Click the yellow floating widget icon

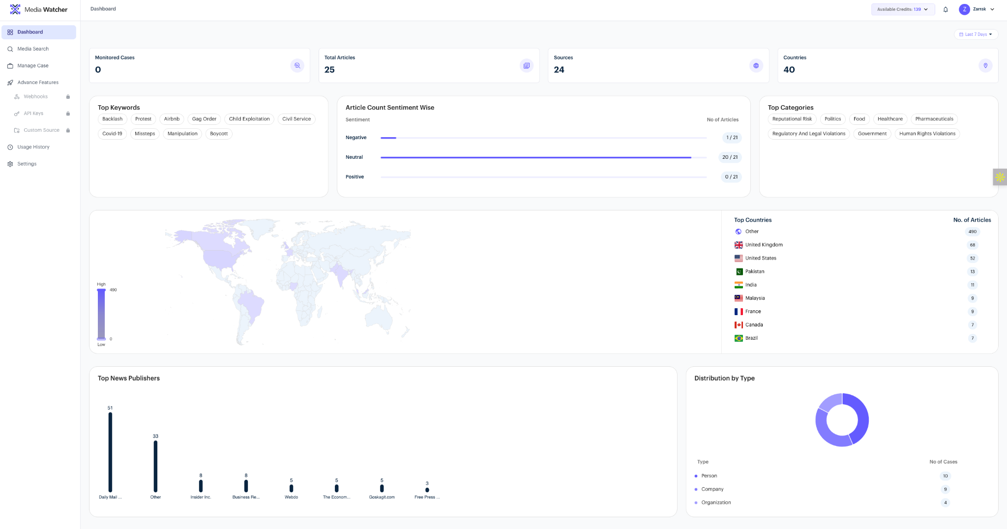pyautogui.click(x=1000, y=177)
